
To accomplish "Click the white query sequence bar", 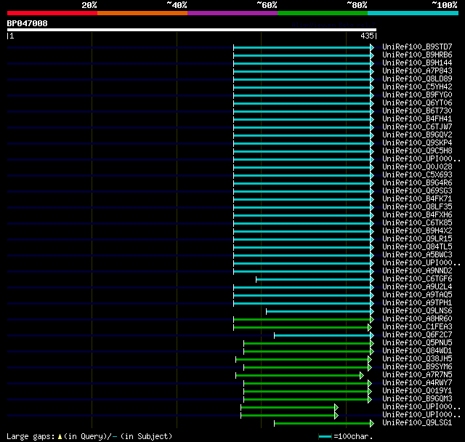I will click(192, 30).
